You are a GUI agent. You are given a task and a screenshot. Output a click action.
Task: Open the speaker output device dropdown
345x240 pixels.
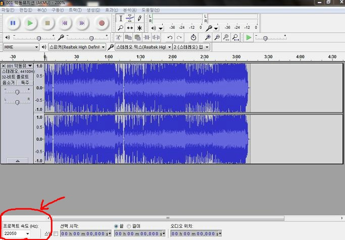(77, 47)
